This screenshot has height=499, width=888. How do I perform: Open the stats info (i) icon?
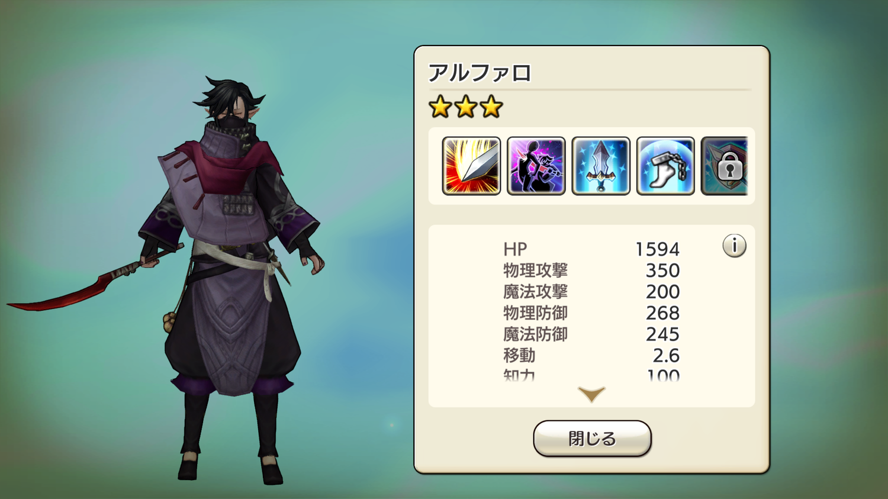[x=734, y=246]
